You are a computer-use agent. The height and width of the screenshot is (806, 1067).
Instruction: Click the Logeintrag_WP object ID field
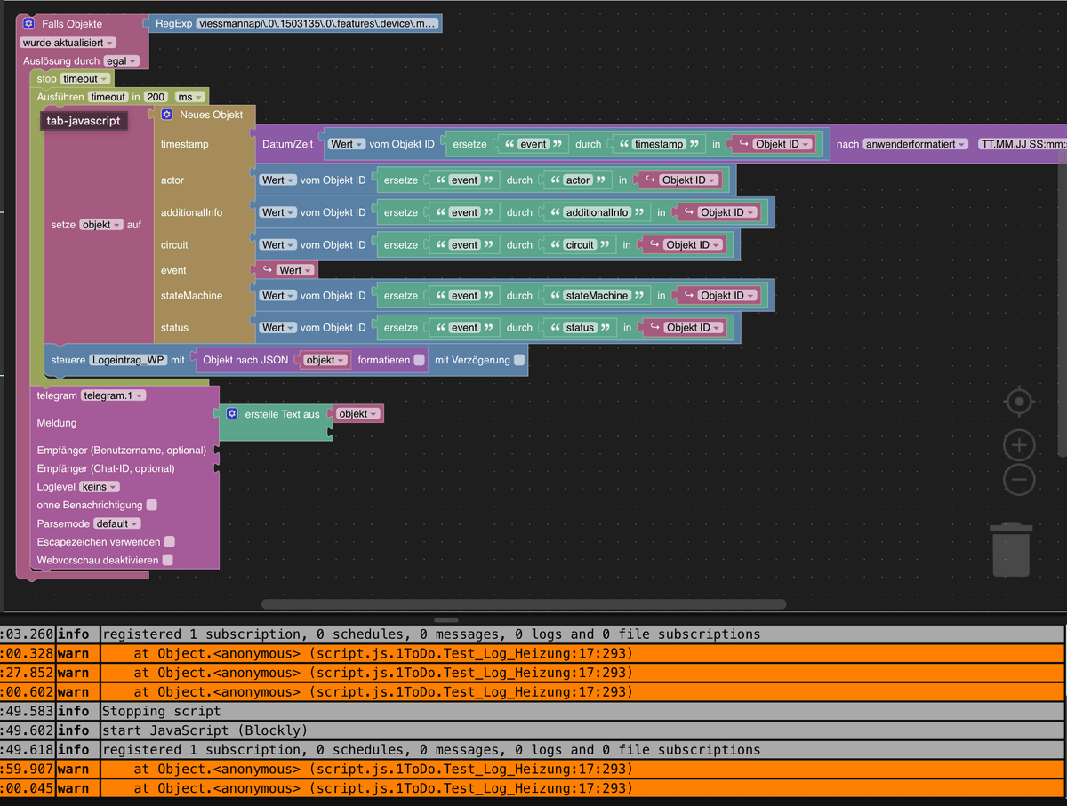pyautogui.click(x=128, y=360)
